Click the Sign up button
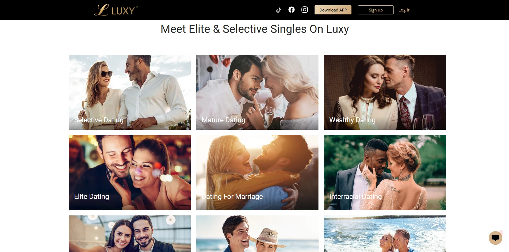 [376, 10]
